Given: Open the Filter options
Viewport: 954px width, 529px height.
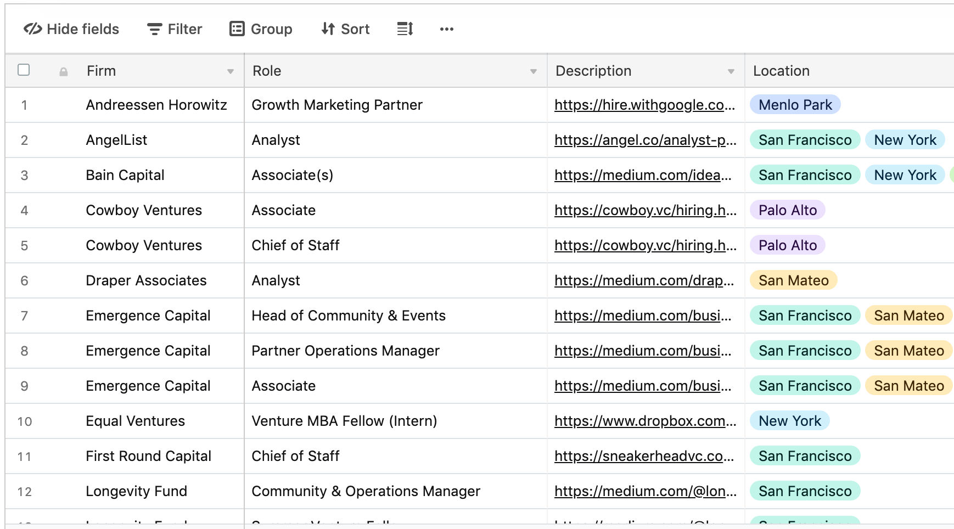Looking at the screenshot, I should click(x=173, y=29).
